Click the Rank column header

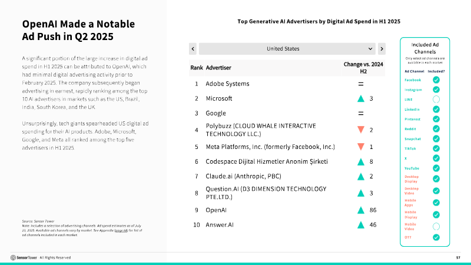[197, 68]
